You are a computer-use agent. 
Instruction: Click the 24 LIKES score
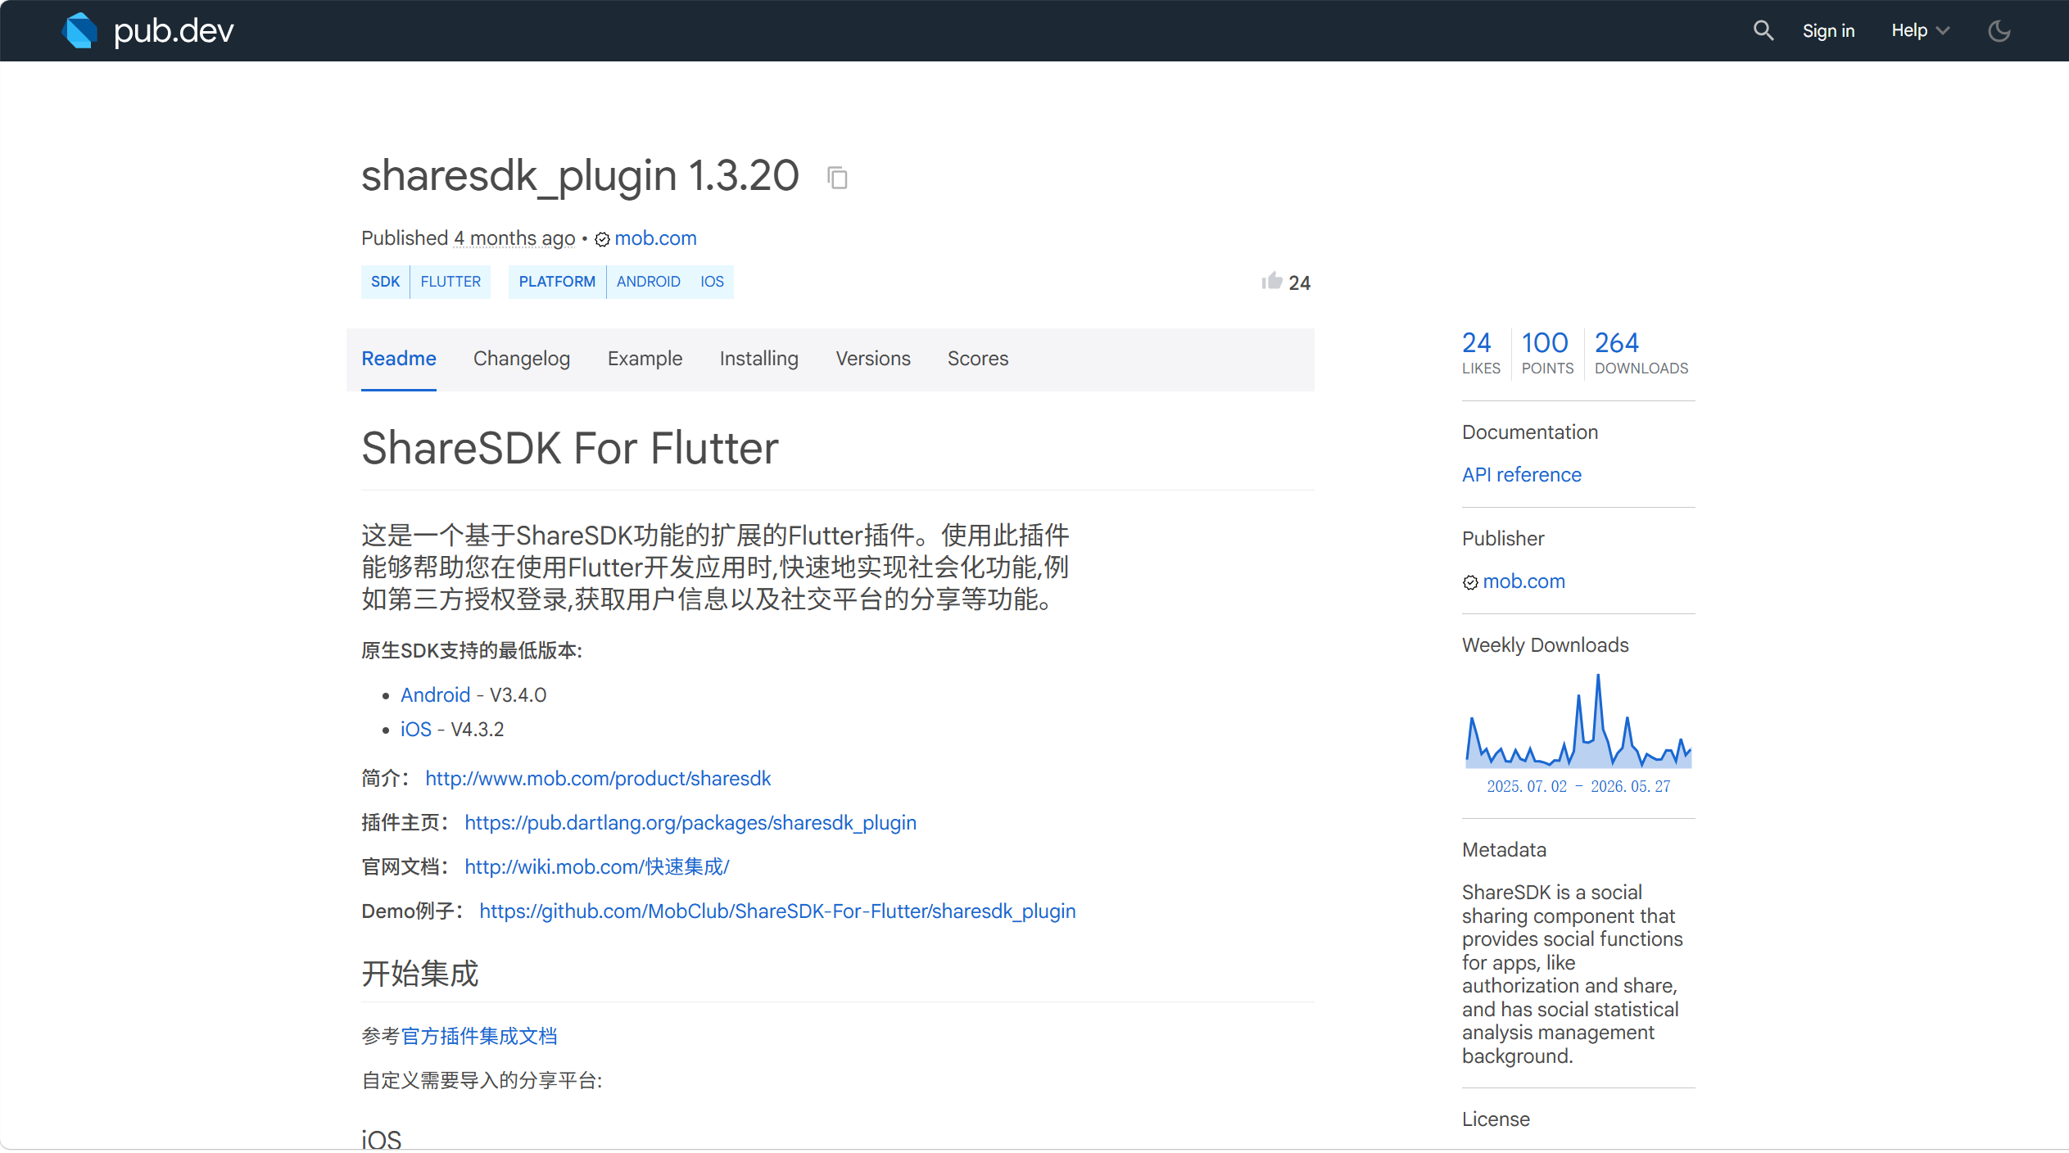1481,353
